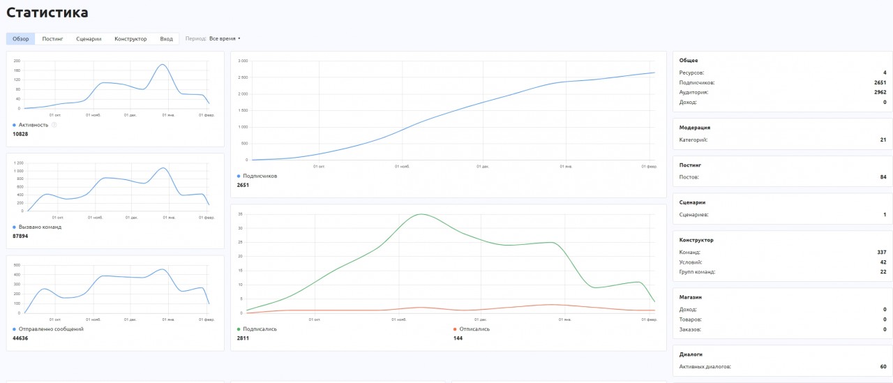This screenshot has height=383, width=893.
Task: Click the small arrow after Все время
Action: [239, 39]
